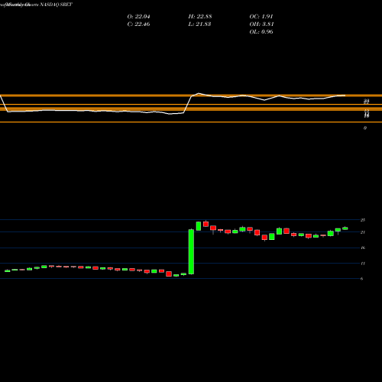Click the 21 price axis label
The width and height of the screenshot is (382, 382).
363,232
